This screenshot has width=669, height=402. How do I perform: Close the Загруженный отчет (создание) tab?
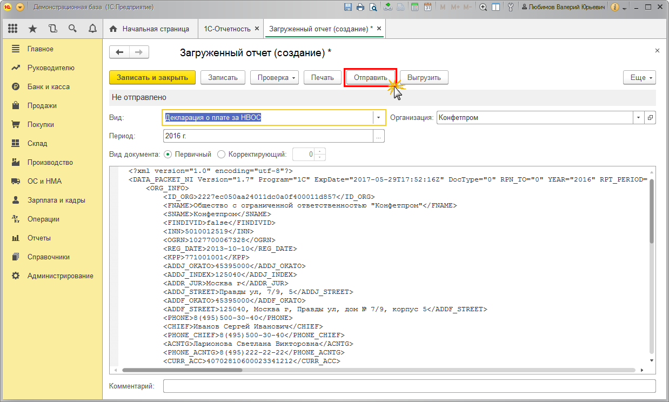(379, 29)
